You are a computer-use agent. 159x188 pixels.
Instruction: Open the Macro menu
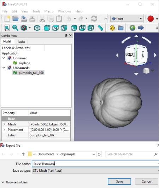pos(49,11)
